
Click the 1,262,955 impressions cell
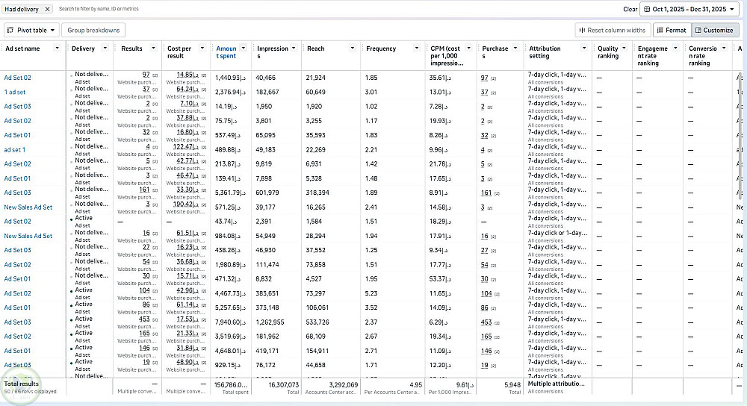pos(270,322)
